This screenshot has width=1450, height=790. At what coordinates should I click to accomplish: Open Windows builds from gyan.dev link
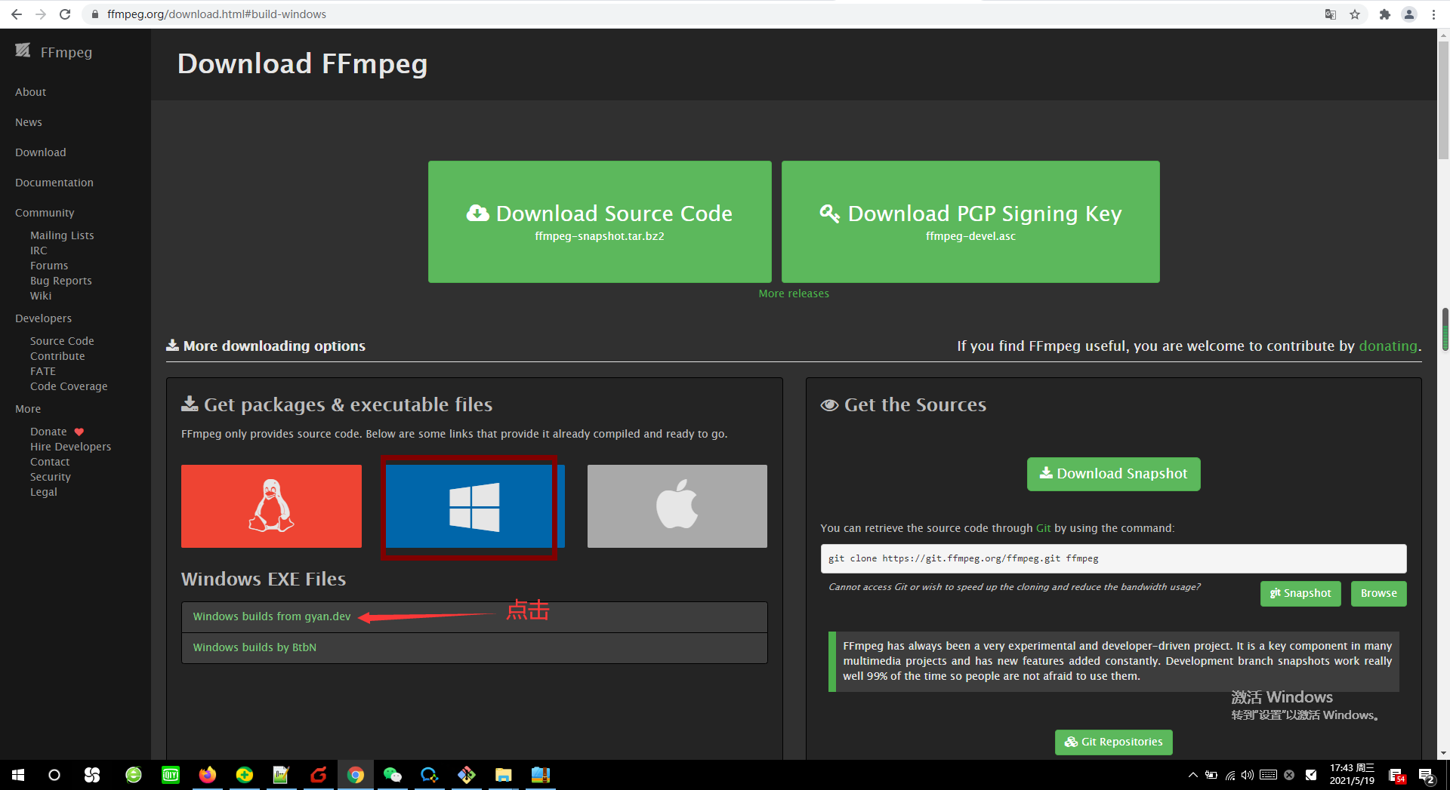[x=271, y=616]
